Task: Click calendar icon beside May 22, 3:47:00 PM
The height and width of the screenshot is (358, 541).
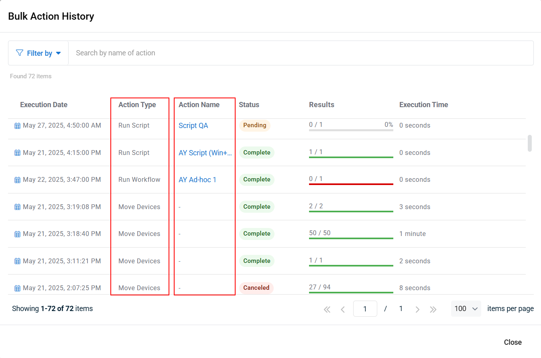Action: [x=17, y=180]
